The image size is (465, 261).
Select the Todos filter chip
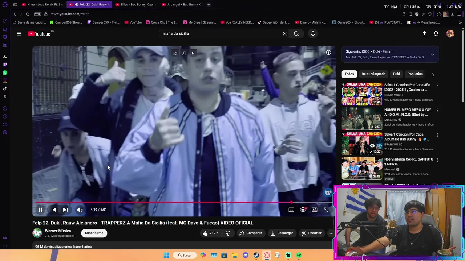(x=349, y=74)
